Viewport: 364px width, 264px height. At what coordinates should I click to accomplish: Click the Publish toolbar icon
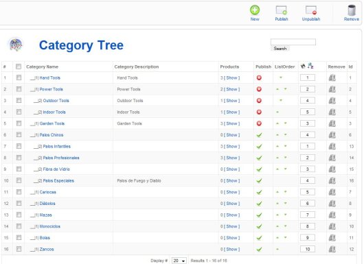tap(281, 10)
